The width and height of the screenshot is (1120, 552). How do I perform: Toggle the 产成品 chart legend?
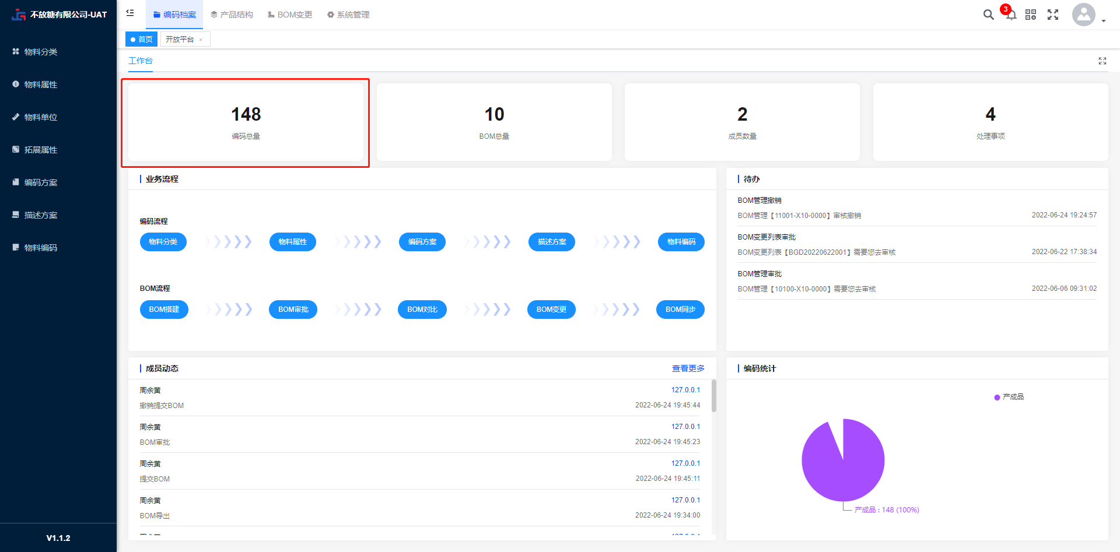(1009, 397)
